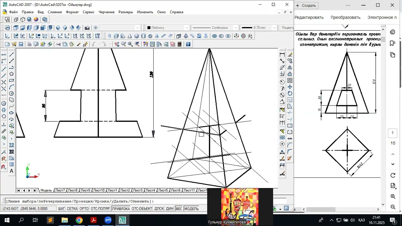Toggle ВЕС lineweight display
This screenshot has width=402, height=226.
point(179,209)
